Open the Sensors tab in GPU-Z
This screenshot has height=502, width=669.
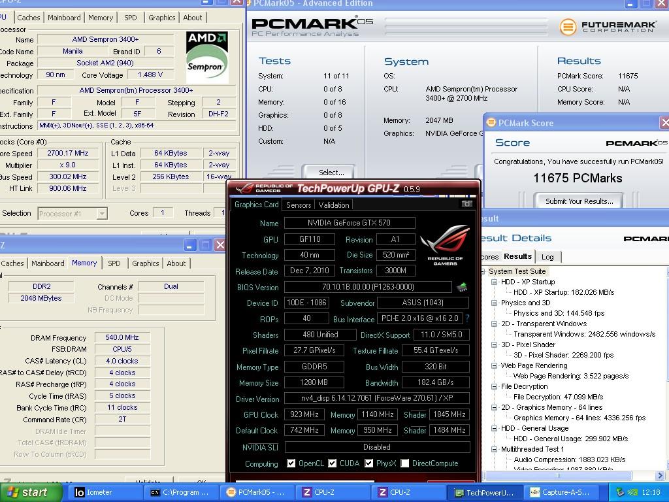(299, 205)
